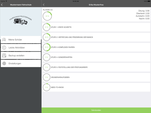Tap the Backup erstellen drive icon
The width and height of the screenshot is (151, 113).
click(4, 55)
